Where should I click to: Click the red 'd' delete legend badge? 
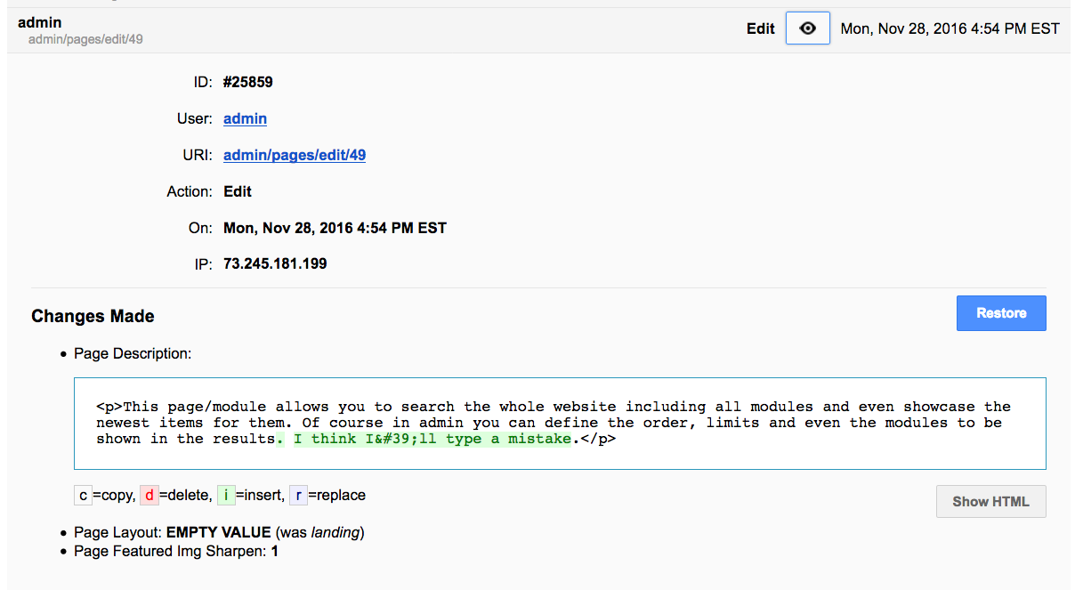point(150,495)
